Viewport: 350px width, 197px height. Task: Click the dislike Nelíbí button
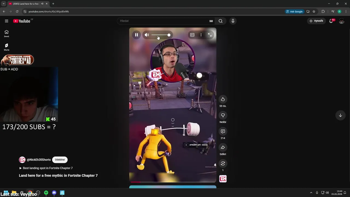(223, 115)
